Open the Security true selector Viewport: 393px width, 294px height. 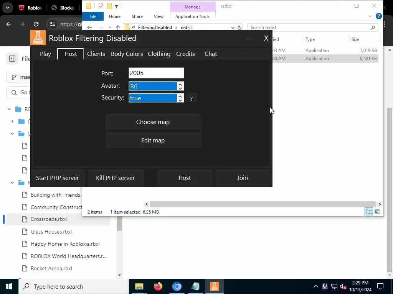click(x=156, y=98)
